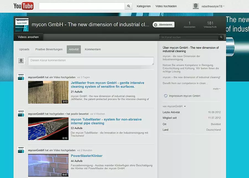Click 'vor 4 Wochen' timestamp
249x178 pixels.
tap(97, 114)
